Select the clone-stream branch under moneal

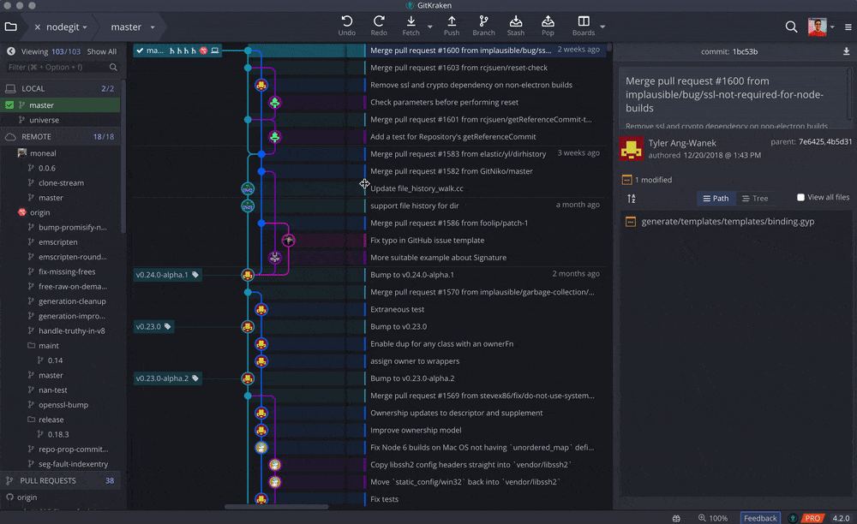pyautogui.click(x=60, y=183)
